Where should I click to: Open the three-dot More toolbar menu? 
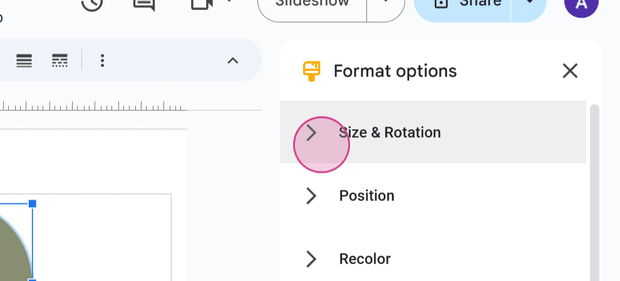(x=103, y=61)
